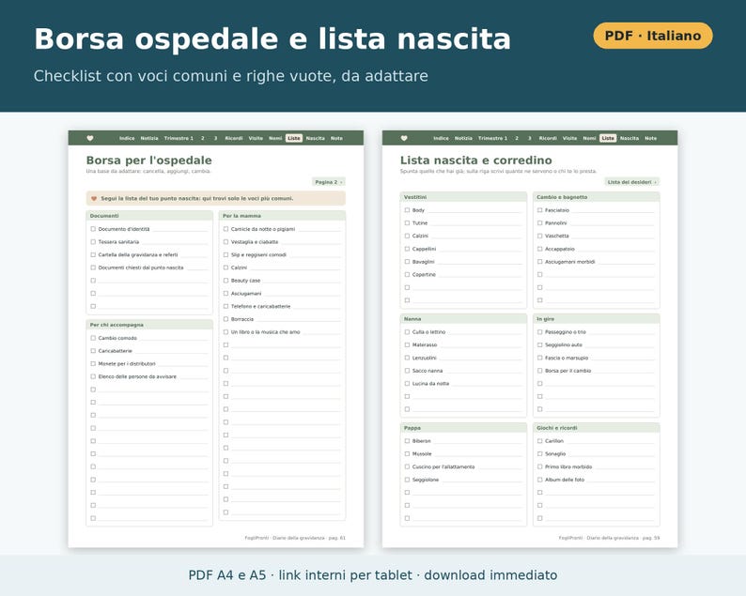The width and height of the screenshot is (746, 596).
Task: Check the Tutine box
Action: [x=407, y=222]
